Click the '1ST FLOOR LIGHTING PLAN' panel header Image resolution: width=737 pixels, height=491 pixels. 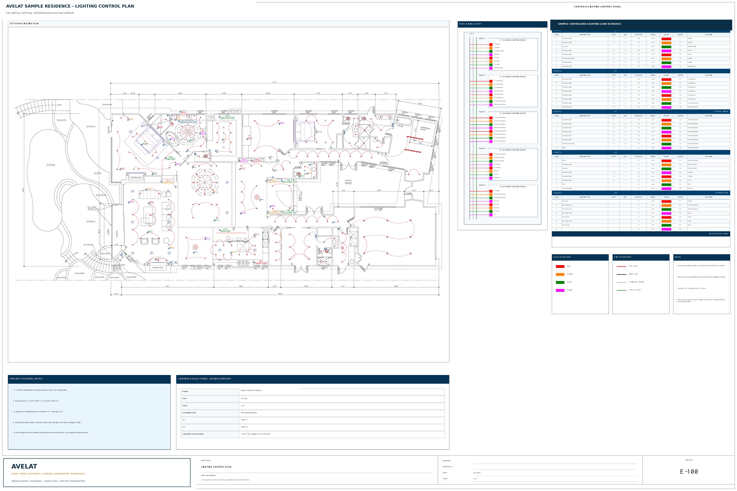[228, 24]
